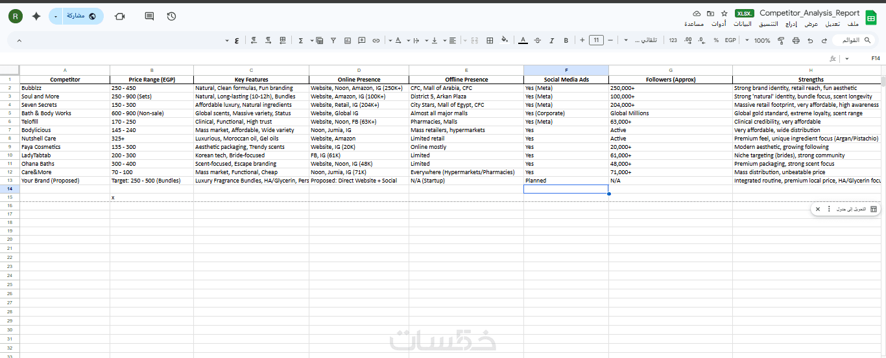Print the spreadsheet
This screenshot has width=886, height=358.
pyautogui.click(x=796, y=40)
